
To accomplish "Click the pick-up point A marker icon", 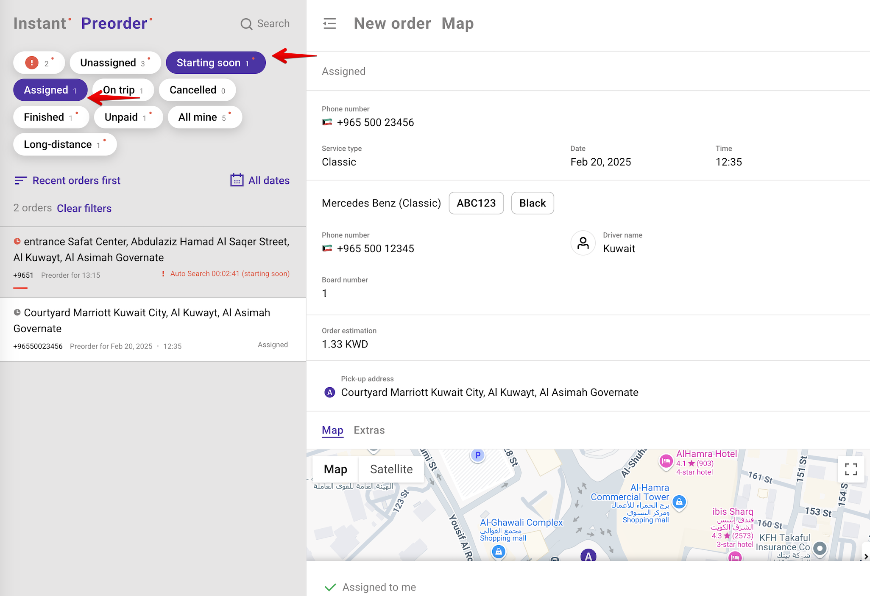I will (x=329, y=392).
